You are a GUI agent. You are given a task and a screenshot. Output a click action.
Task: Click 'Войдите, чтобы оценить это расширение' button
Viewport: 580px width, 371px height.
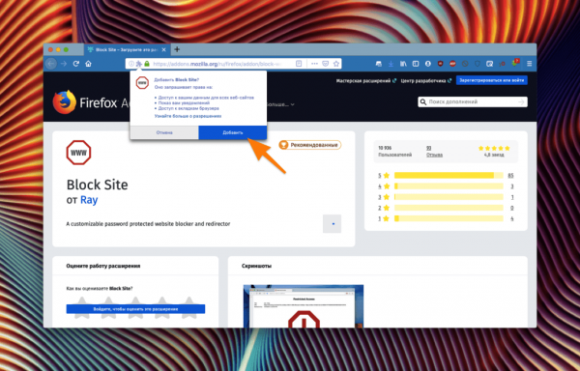pyautogui.click(x=135, y=309)
